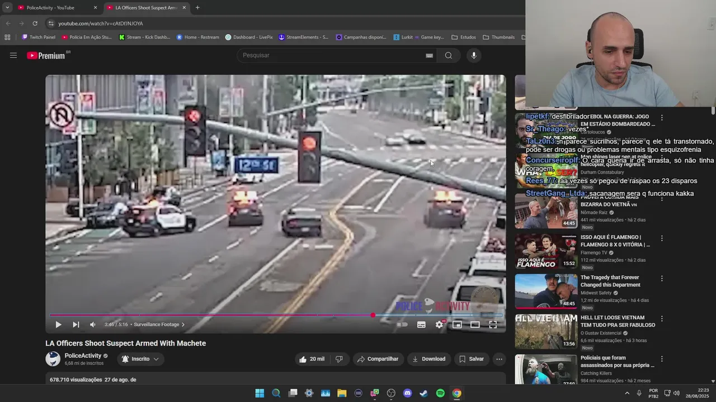Open Steam from the taskbar
Screen dimensions: 716x402
[423, 393]
